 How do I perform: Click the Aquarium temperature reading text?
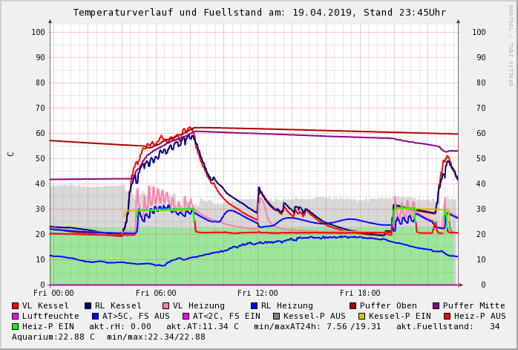[53, 337]
